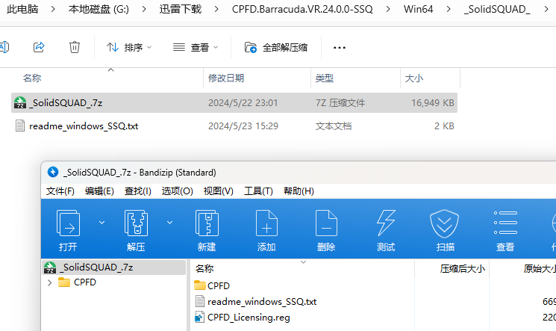Click the Explorer share icon
The width and height of the screenshot is (556, 331).
39,47
